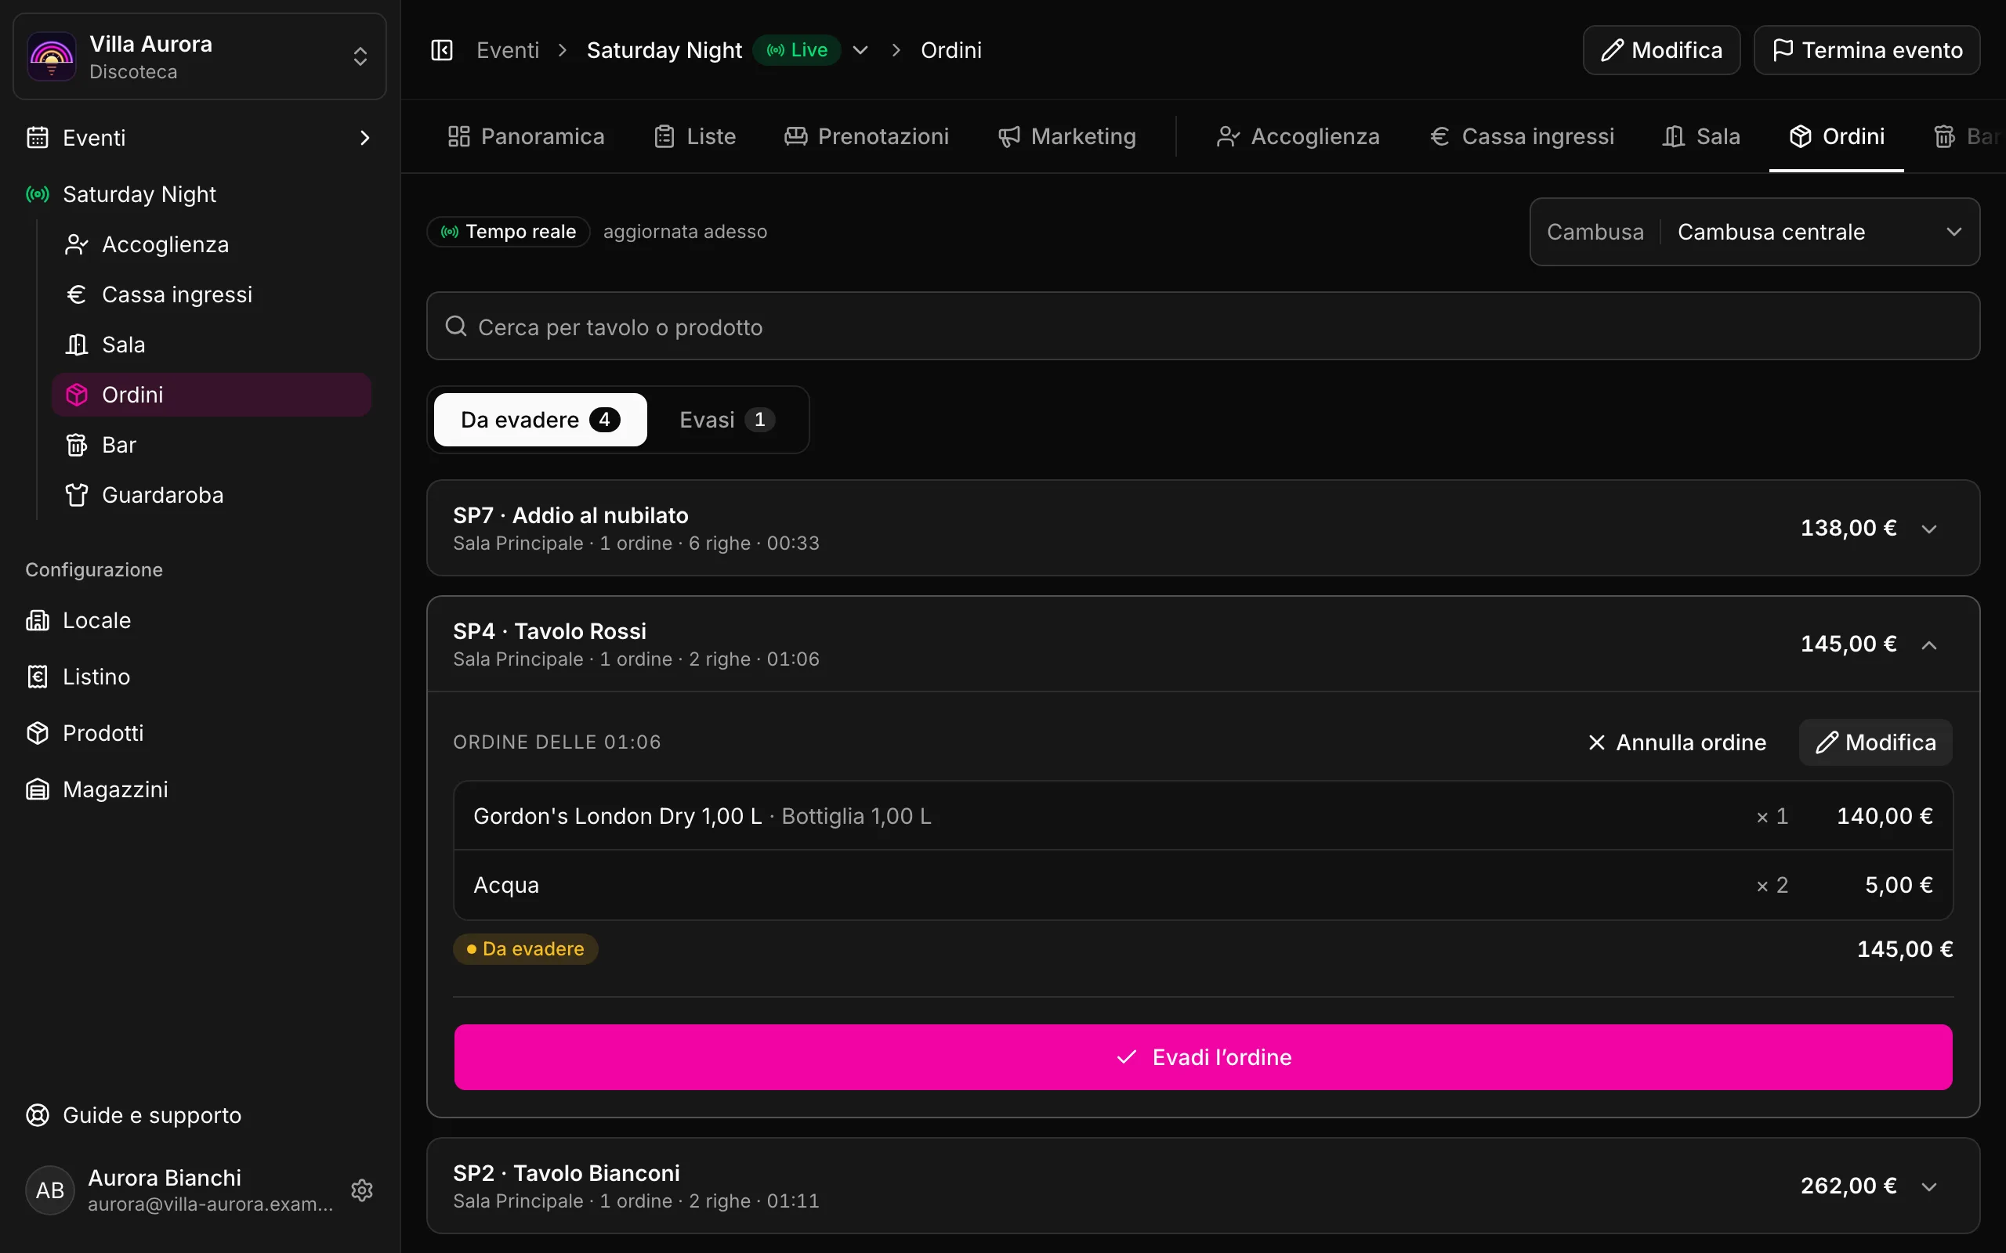2006x1253 pixels.
Task: Open the Cassa ingressi top tab
Action: pyautogui.click(x=1523, y=137)
